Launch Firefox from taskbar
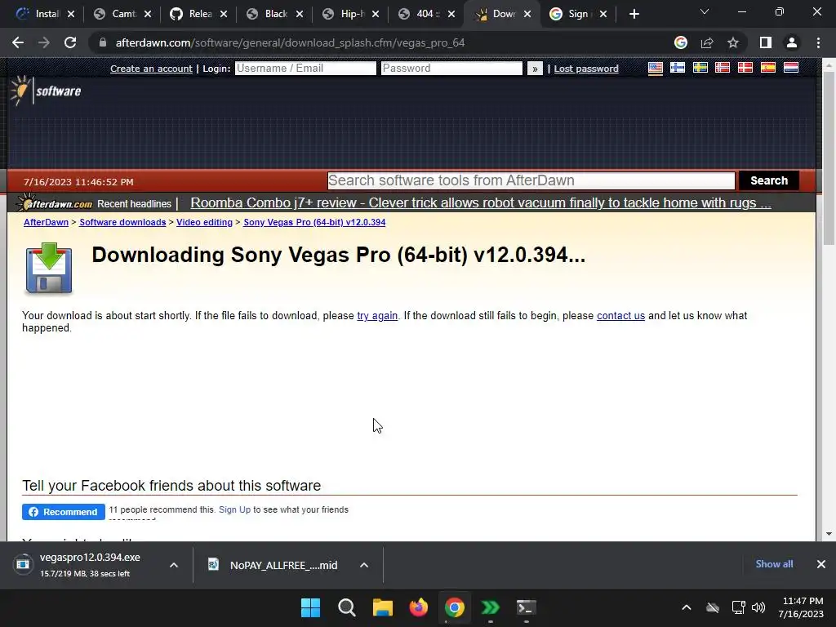 click(x=419, y=607)
